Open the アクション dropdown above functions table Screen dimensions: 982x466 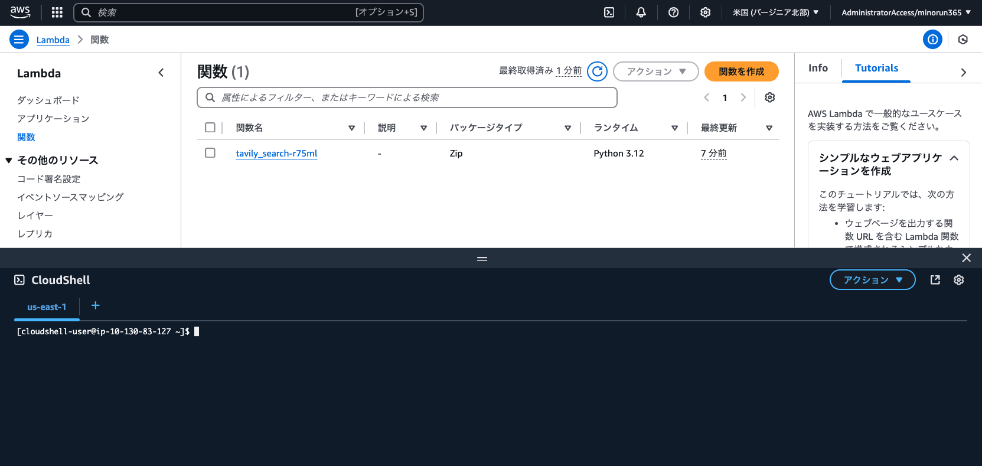tap(656, 71)
